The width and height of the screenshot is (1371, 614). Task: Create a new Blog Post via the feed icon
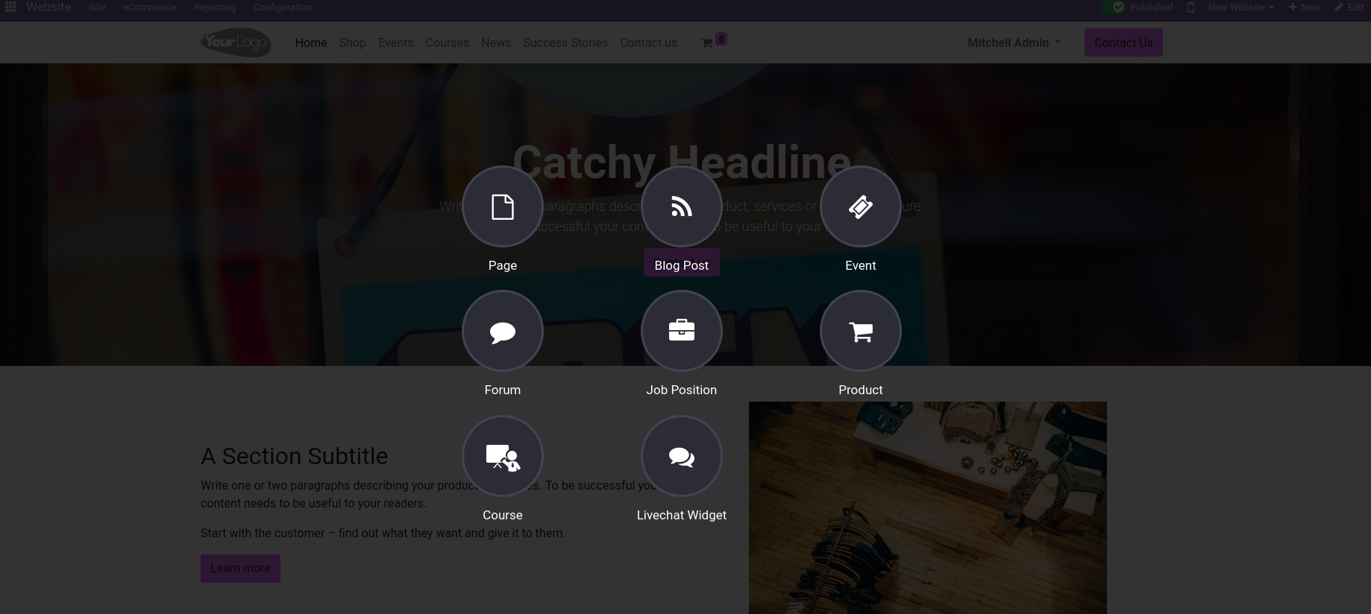(x=682, y=206)
